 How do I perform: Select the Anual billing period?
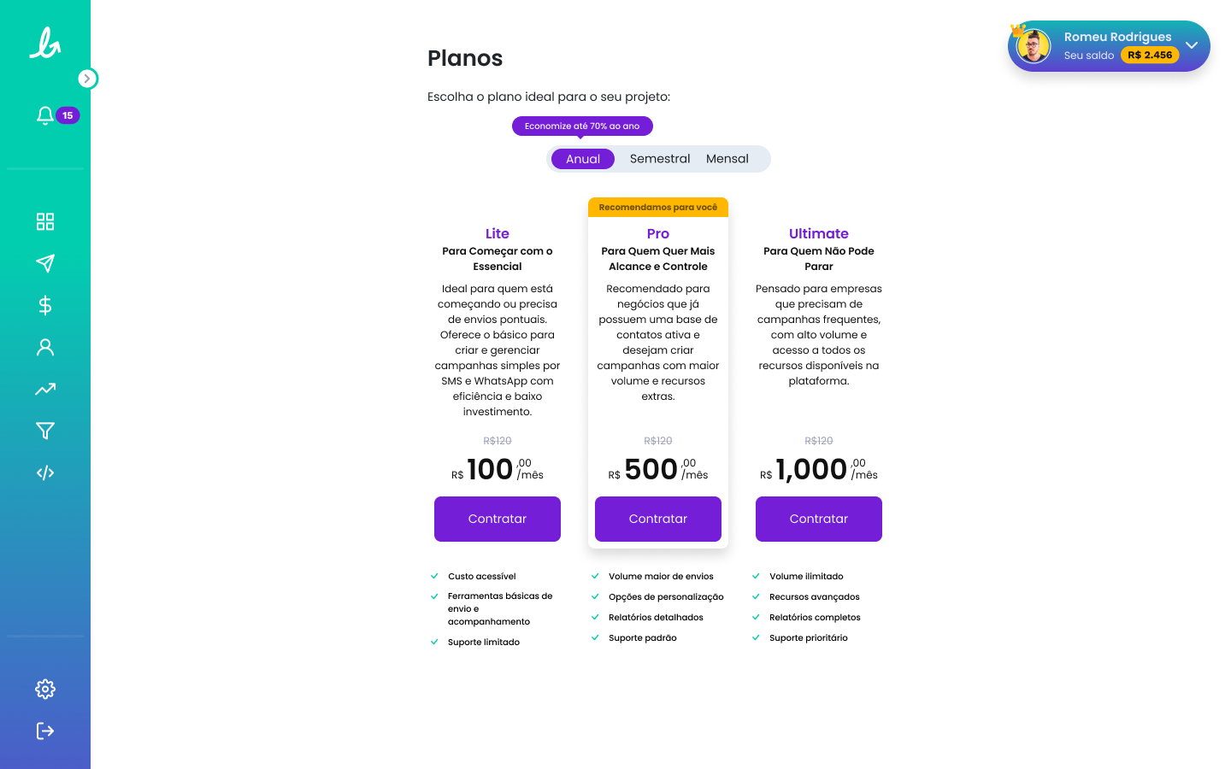point(583,159)
